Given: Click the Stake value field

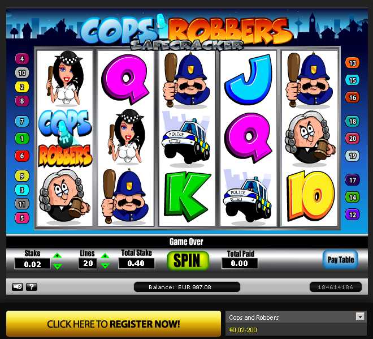Looking at the screenshot, I should pyautogui.click(x=32, y=264).
